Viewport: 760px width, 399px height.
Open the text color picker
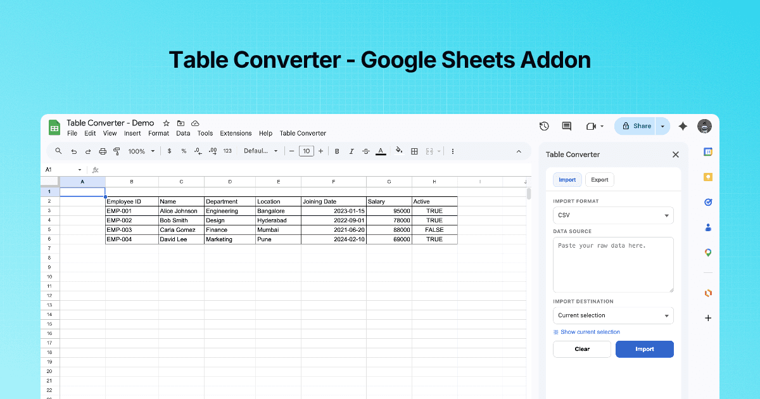(381, 151)
